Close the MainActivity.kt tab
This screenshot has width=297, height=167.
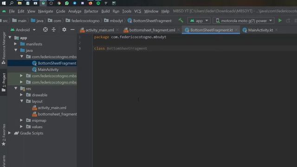pyautogui.click(x=277, y=30)
